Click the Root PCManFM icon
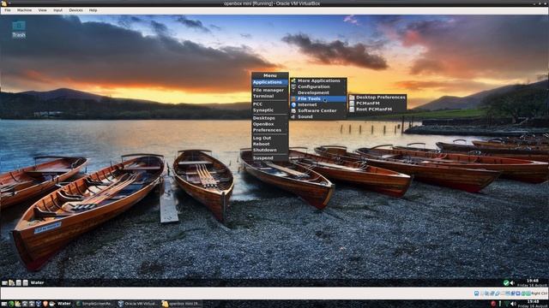Image resolution: width=549 pixels, height=308 pixels. click(x=352, y=110)
